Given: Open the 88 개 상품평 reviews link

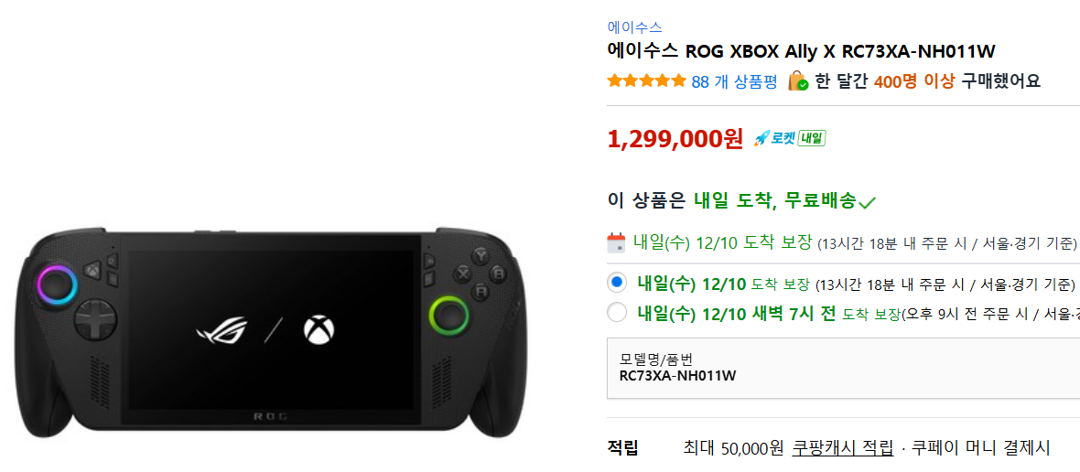Looking at the screenshot, I should pyautogui.click(x=734, y=81).
